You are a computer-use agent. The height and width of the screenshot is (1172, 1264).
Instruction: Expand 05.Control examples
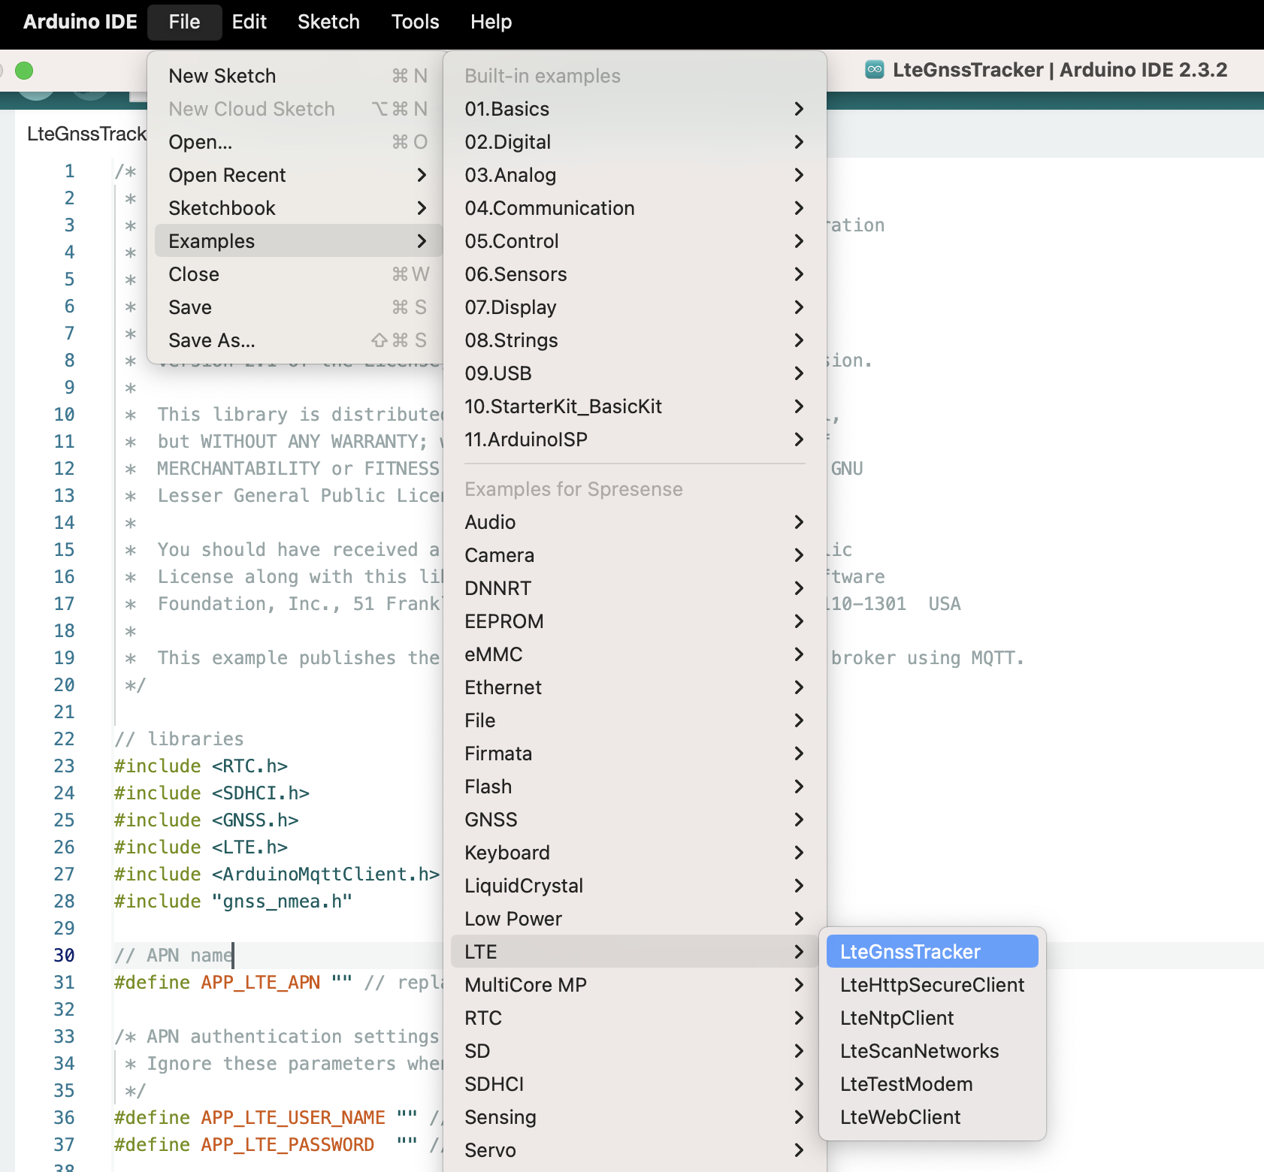coord(635,241)
